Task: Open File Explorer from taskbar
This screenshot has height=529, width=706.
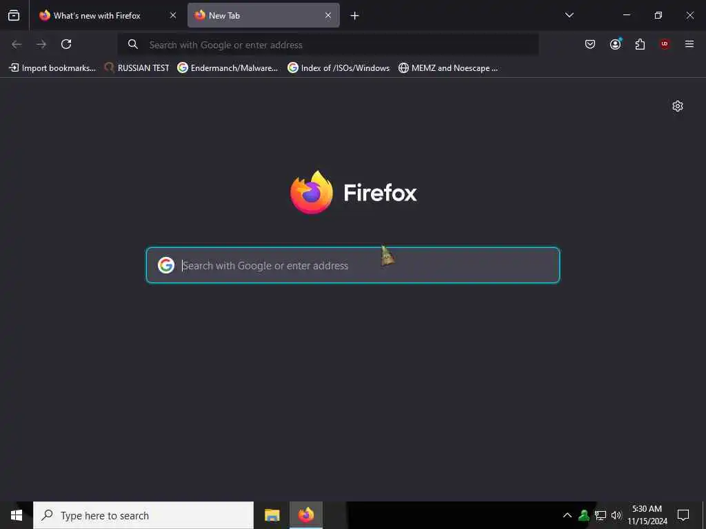Action: point(272,515)
